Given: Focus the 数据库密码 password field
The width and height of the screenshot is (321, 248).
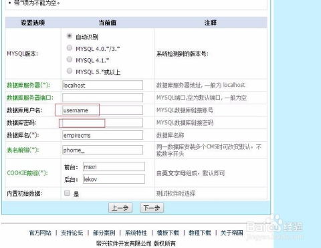Looking at the screenshot, I should click(x=102, y=122).
